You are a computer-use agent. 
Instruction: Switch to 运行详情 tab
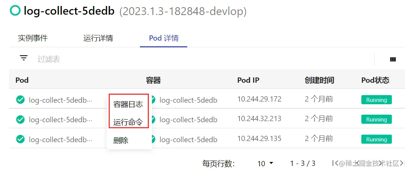(x=98, y=38)
